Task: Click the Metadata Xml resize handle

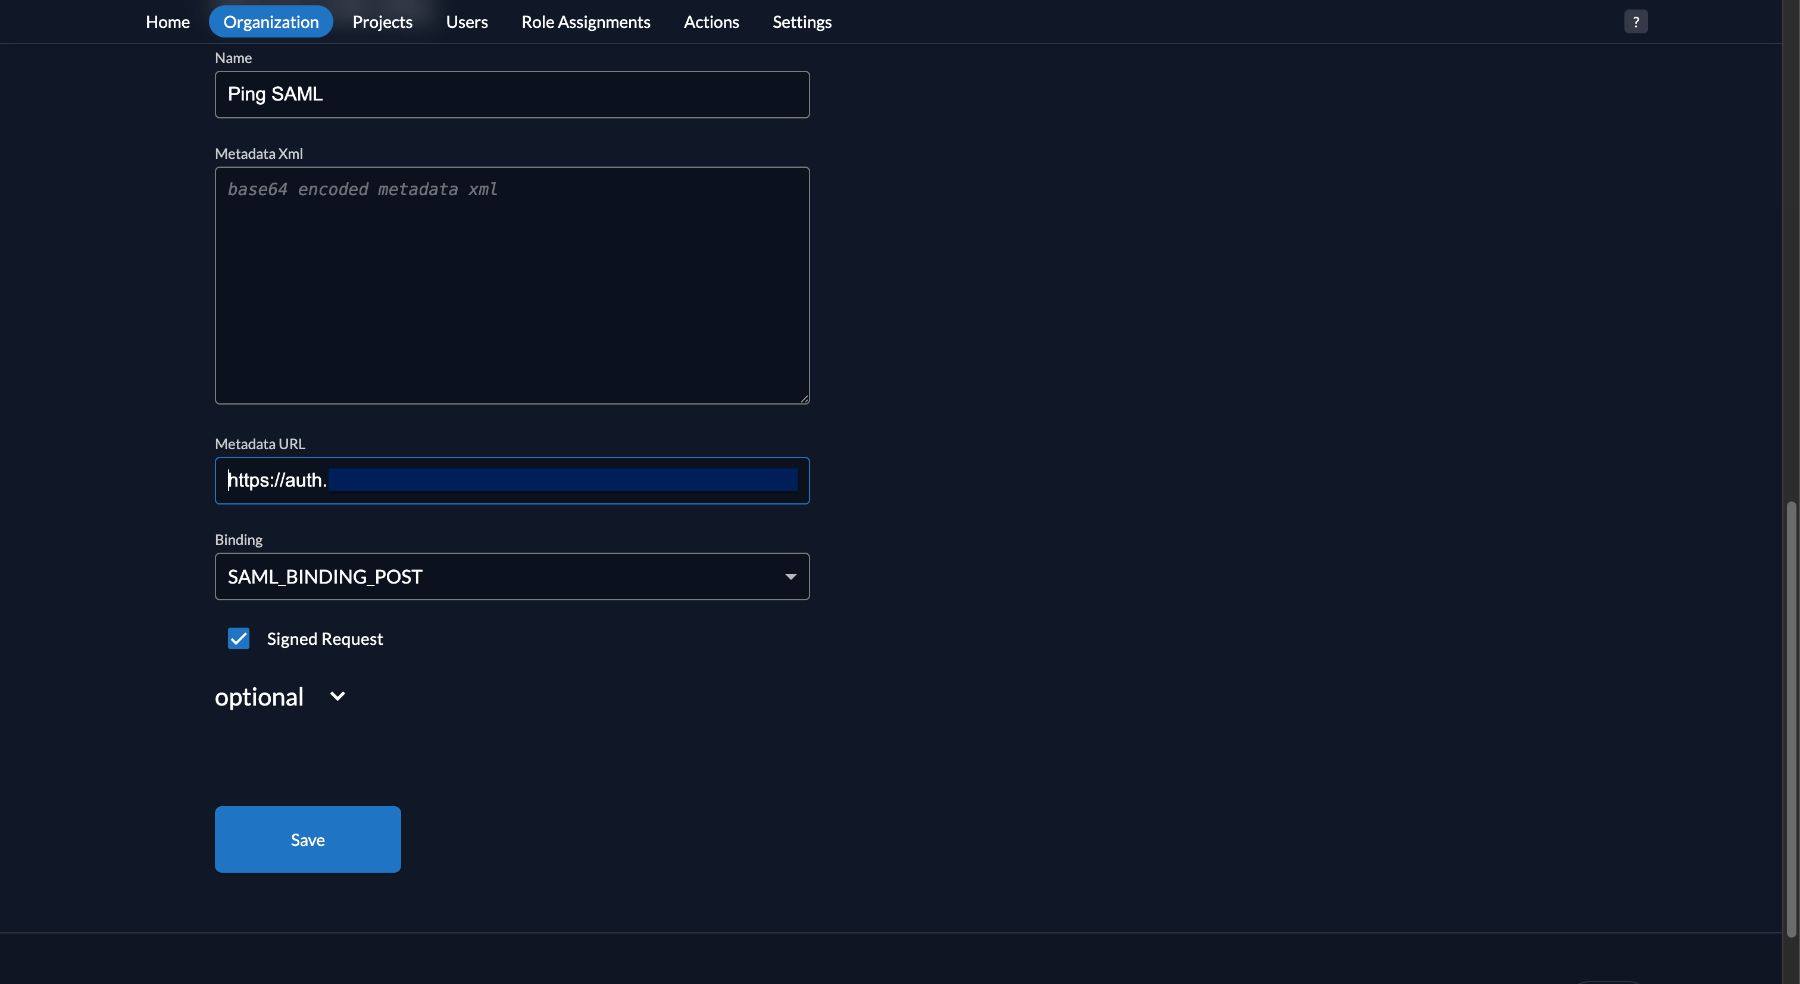Action: tap(804, 399)
